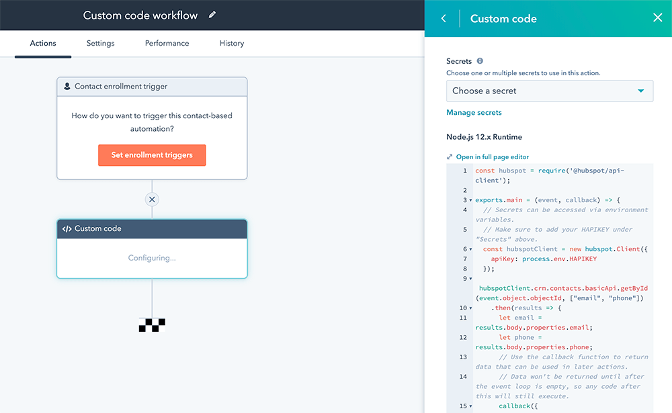Switch to the Actions tab
The image size is (672, 413).
[43, 43]
